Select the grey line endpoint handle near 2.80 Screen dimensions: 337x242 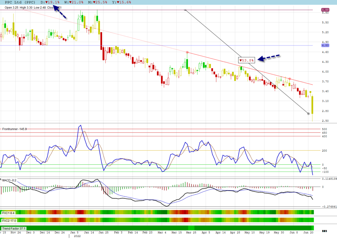point(308,114)
